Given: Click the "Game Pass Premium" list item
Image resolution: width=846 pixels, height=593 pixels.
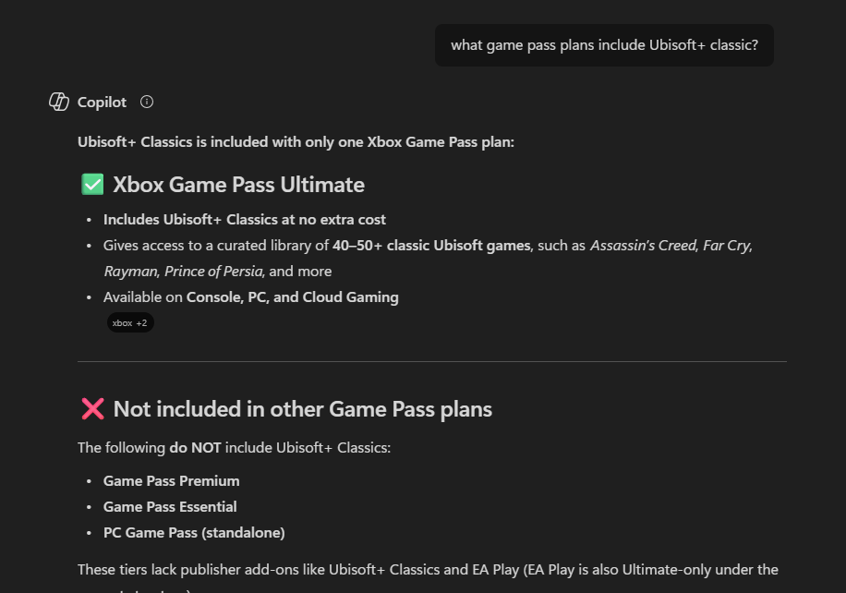Looking at the screenshot, I should click(171, 481).
